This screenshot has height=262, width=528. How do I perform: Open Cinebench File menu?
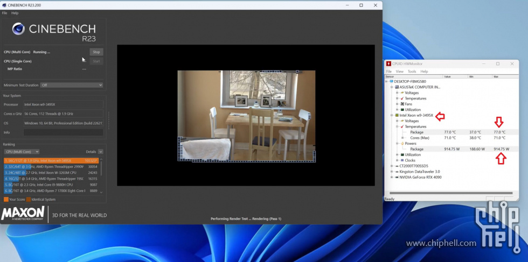click(4, 13)
